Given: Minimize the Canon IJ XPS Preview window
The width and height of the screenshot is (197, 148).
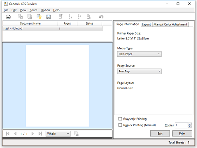Looking at the screenshot, I should click(167, 4).
